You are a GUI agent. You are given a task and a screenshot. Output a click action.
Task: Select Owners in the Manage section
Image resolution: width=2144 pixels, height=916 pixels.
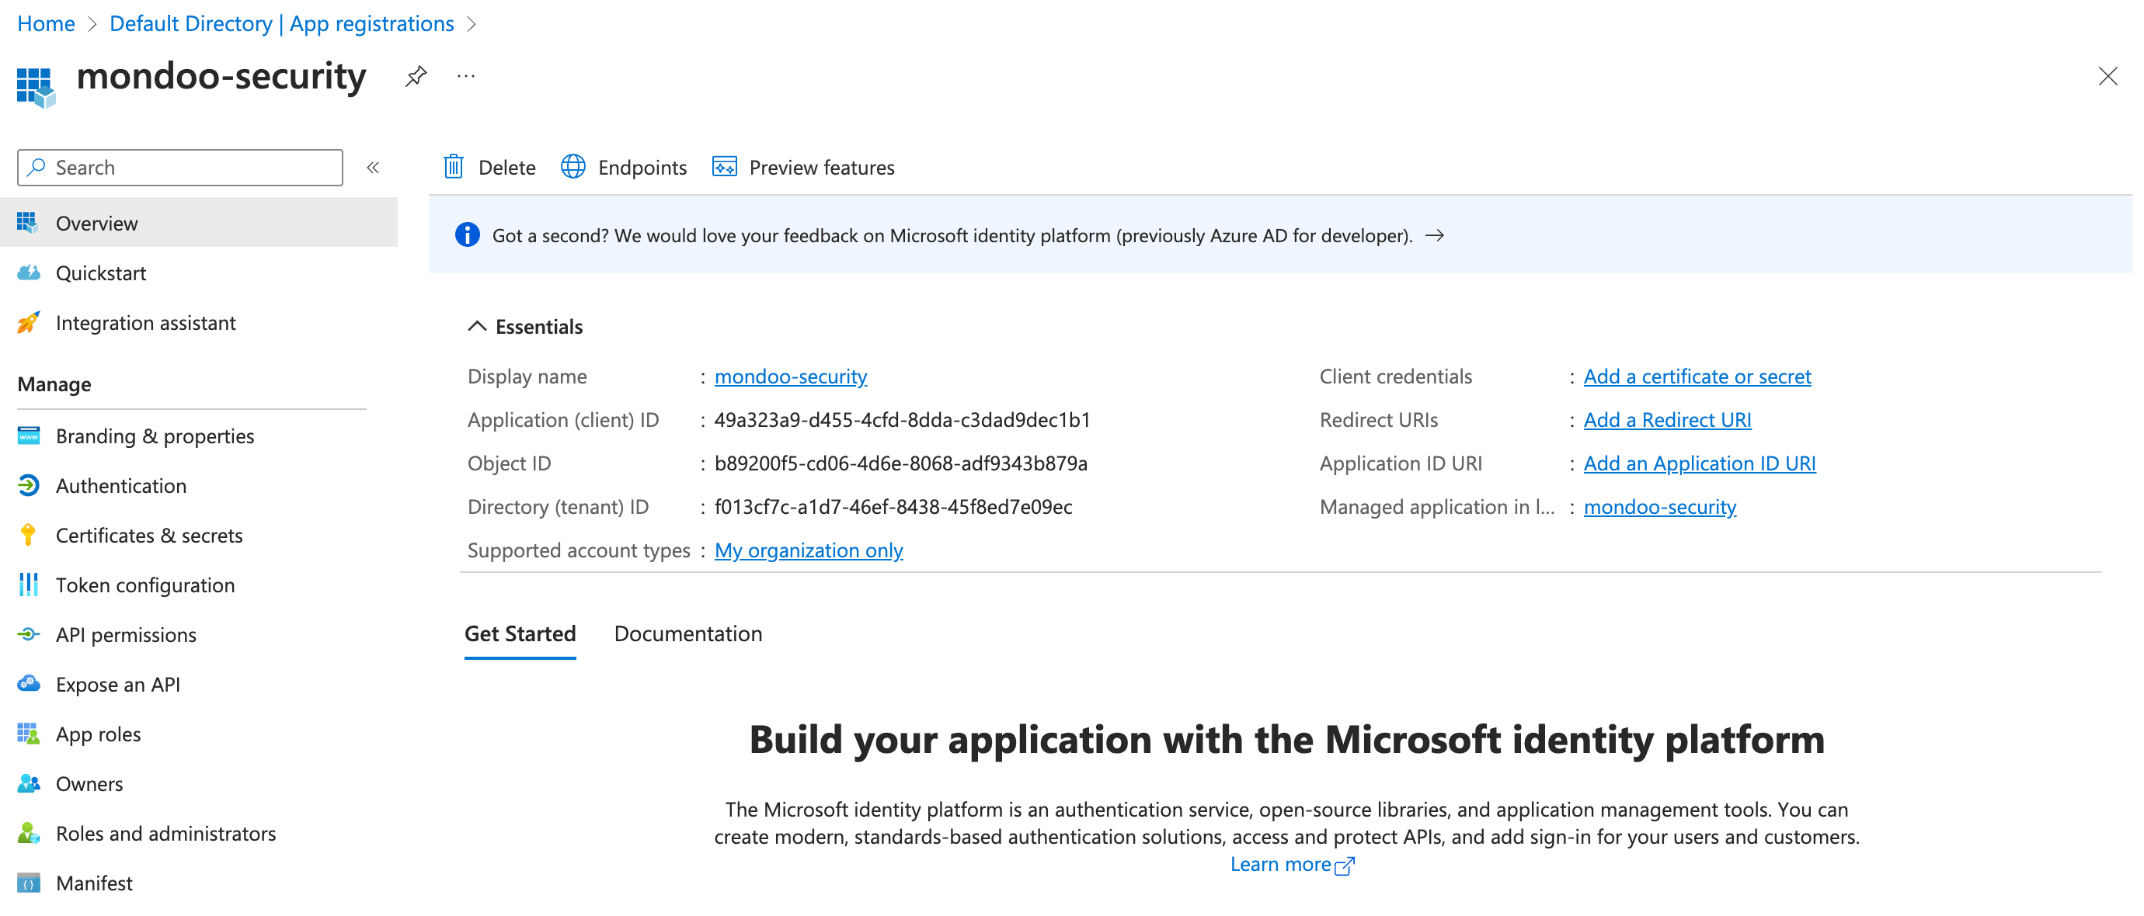pos(89,783)
